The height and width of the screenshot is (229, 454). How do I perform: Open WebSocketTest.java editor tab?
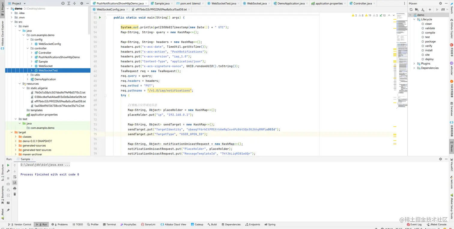click(x=223, y=3)
